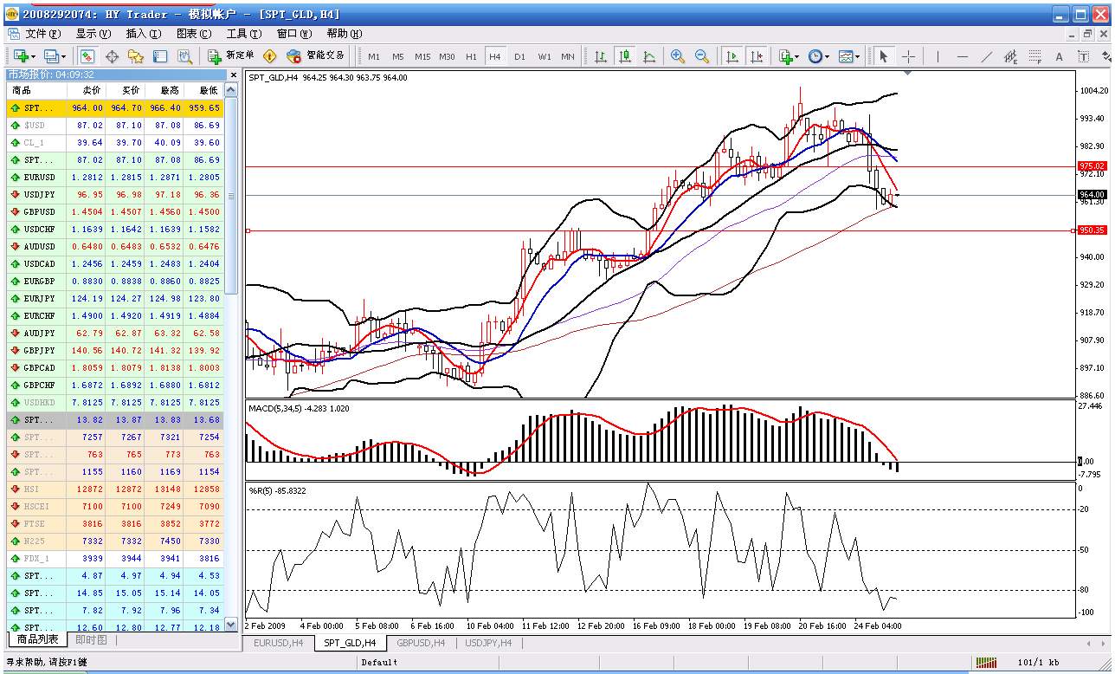The height and width of the screenshot is (674, 1115).
Task: Switch to bar chart display
Action: [x=600, y=56]
